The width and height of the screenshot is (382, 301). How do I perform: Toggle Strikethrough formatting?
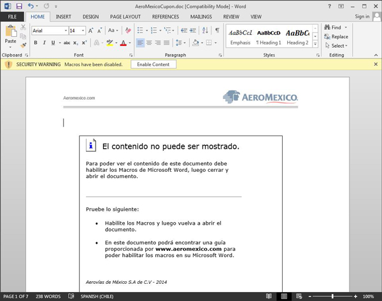click(67, 43)
